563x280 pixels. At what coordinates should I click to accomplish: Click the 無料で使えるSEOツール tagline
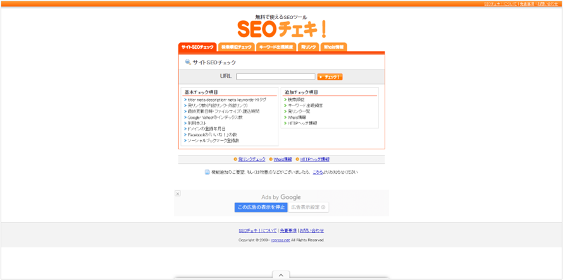pos(281,17)
